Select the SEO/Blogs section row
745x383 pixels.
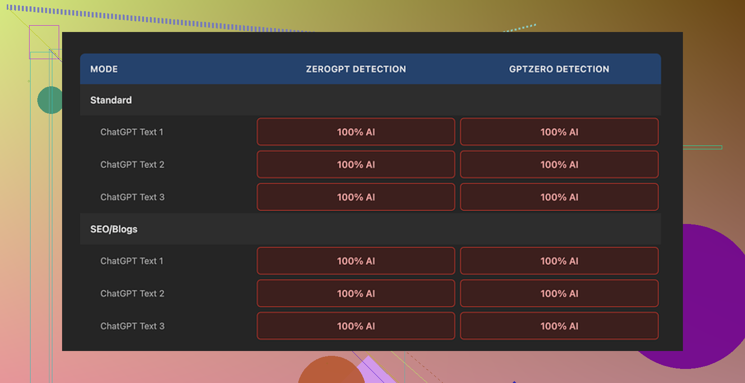click(x=114, y=229)
